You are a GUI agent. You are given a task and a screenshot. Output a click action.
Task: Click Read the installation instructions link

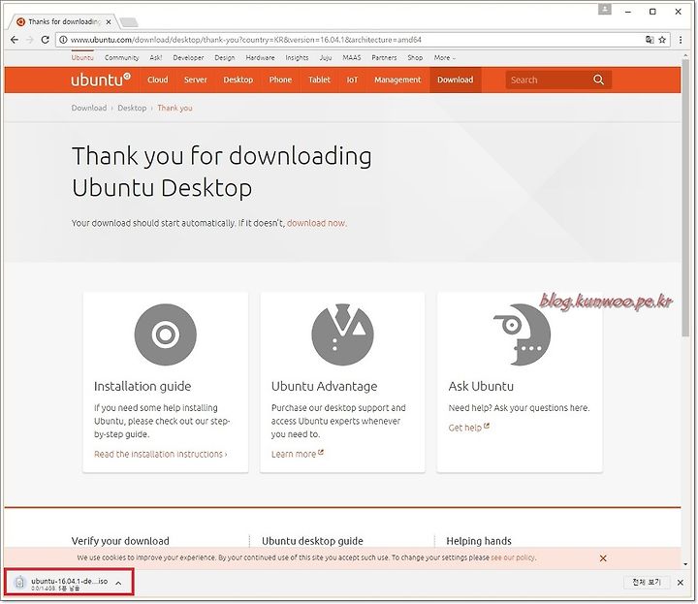pos(160,454)
